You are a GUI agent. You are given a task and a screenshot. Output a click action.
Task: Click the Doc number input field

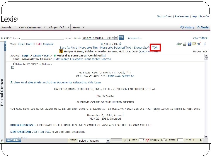coord(142,140)
